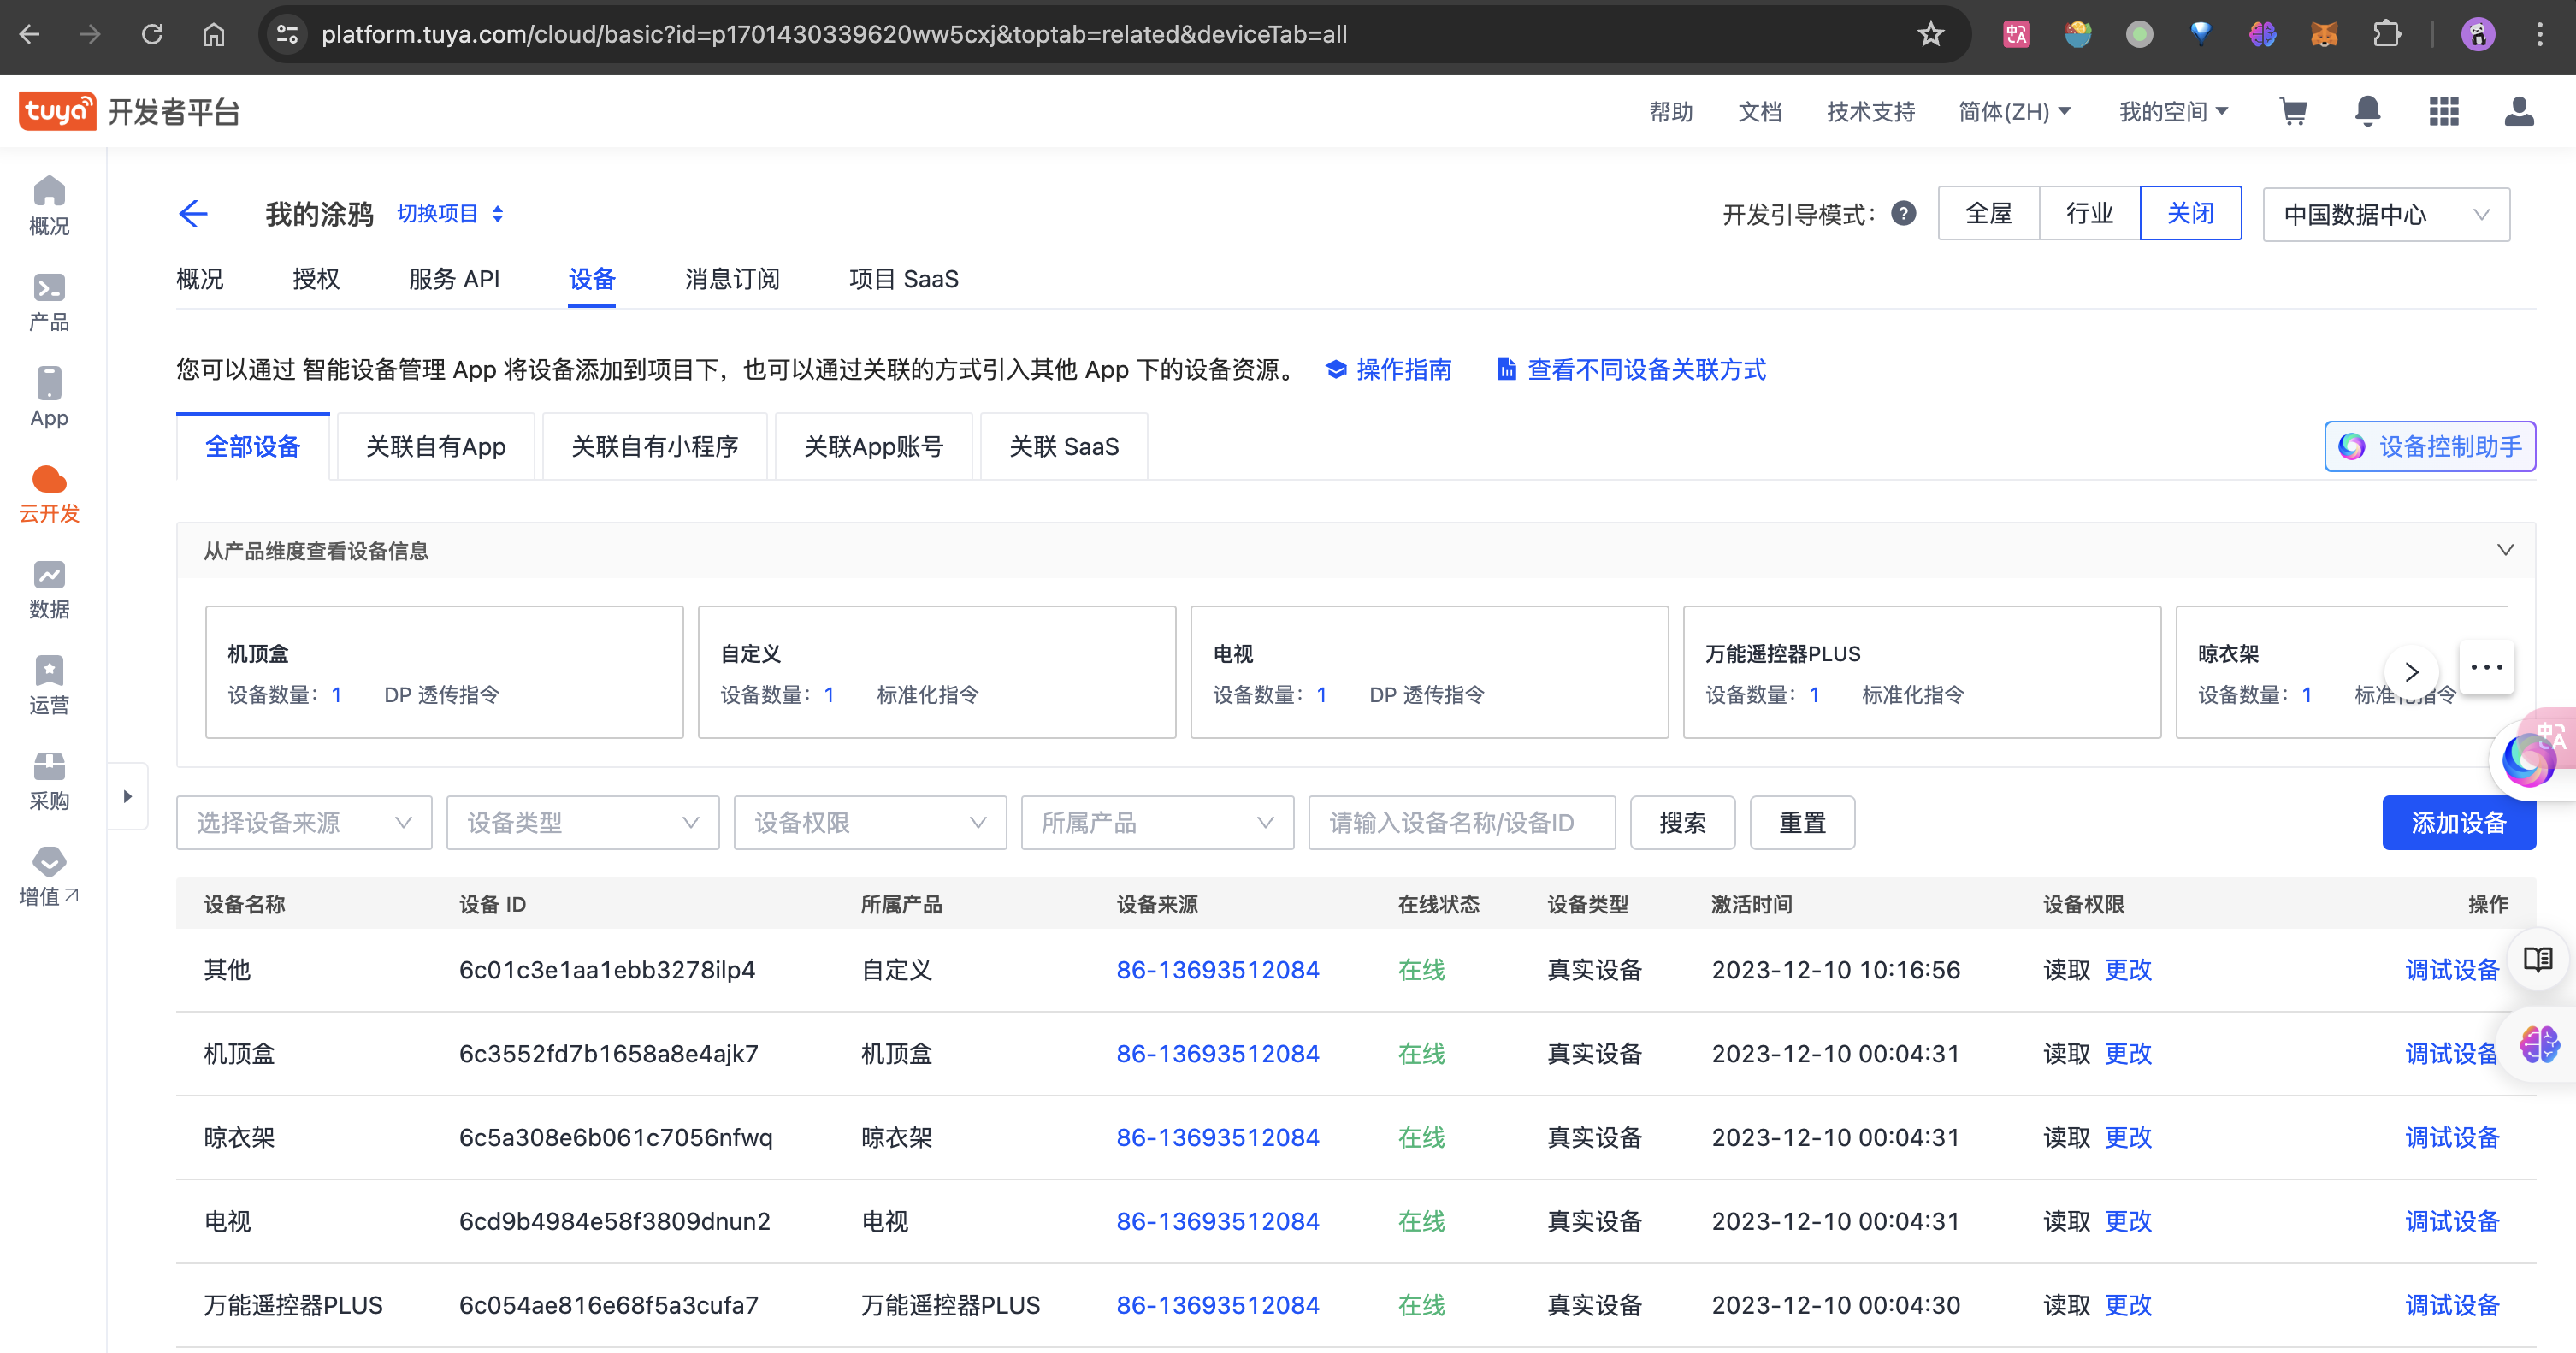Viewport: 2576px width, 1353px height.
Task: Open the 数据 data sidebar icon
Action: 49,576
